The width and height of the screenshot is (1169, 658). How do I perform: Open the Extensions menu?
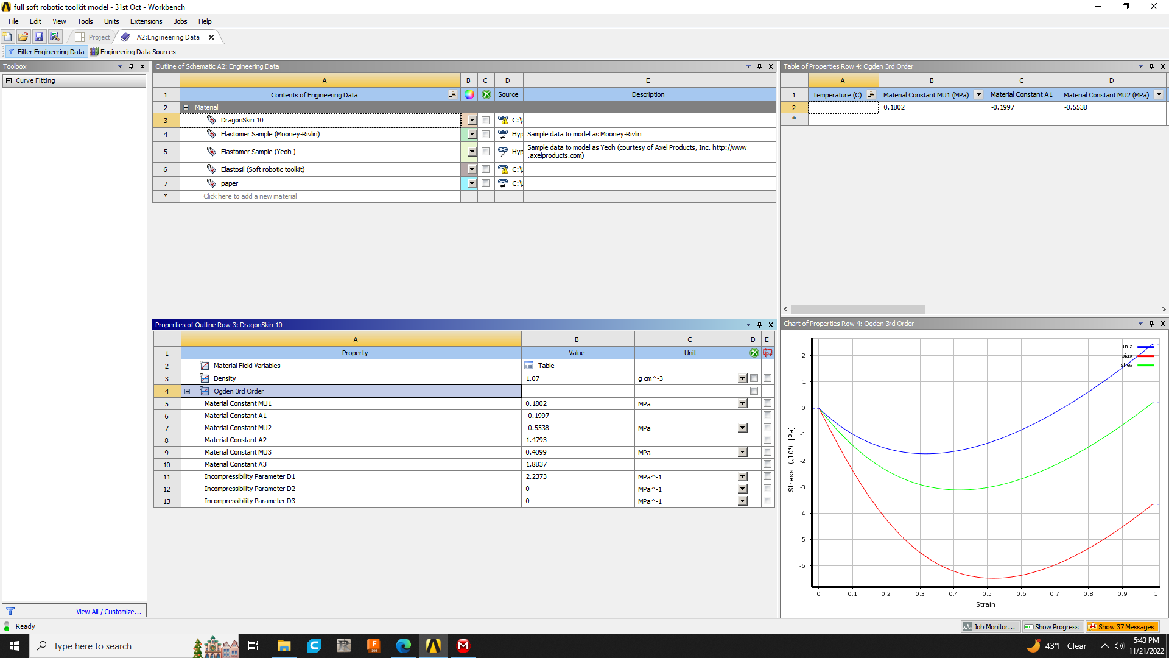pyautogui.click(x=146, y=21)
